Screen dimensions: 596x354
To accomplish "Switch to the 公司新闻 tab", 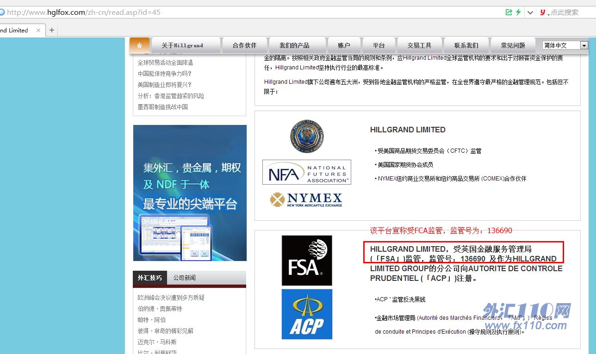I will pyautogui.click(x=185, y=278).
